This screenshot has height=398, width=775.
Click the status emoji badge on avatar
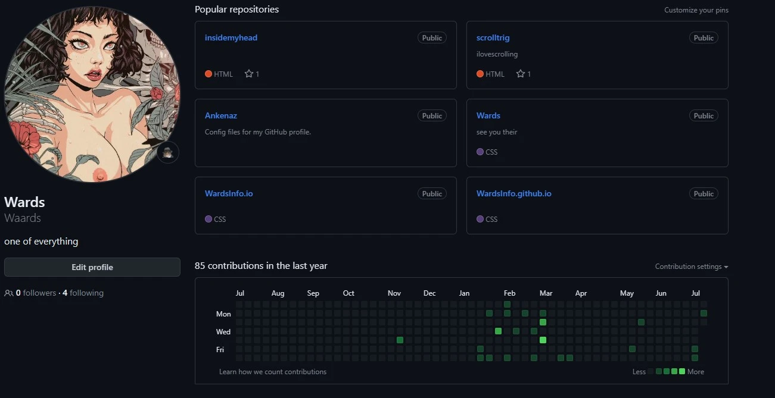click(x=169, y=152)
